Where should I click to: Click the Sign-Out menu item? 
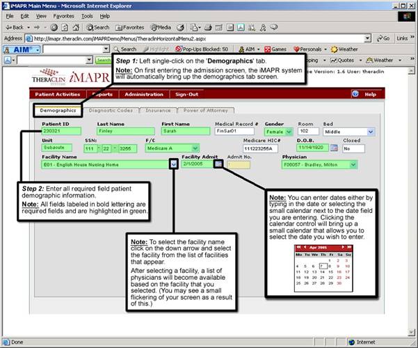pos(186,94)
